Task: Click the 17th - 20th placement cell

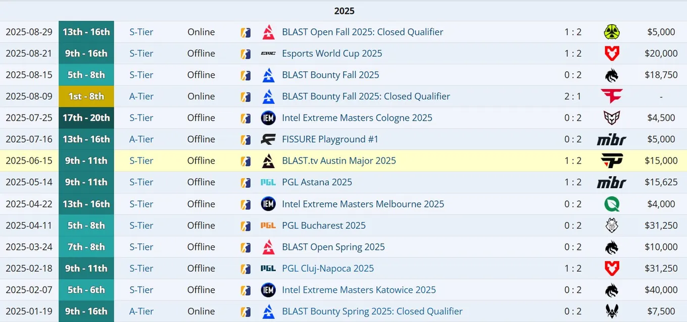Action: (x=86, y=118)
